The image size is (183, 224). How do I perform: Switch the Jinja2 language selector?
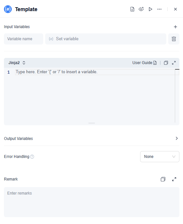[x=17, y=63]
